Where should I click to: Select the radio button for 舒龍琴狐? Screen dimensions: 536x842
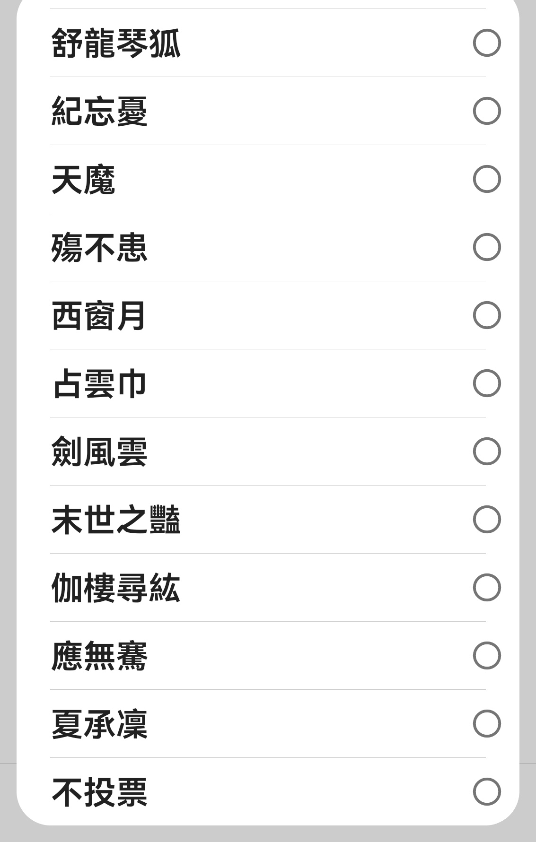click(487, 43)
